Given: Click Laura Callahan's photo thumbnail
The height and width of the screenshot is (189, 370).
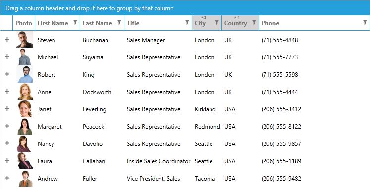Looking at the screenshot, I should [x=25, y=161].
